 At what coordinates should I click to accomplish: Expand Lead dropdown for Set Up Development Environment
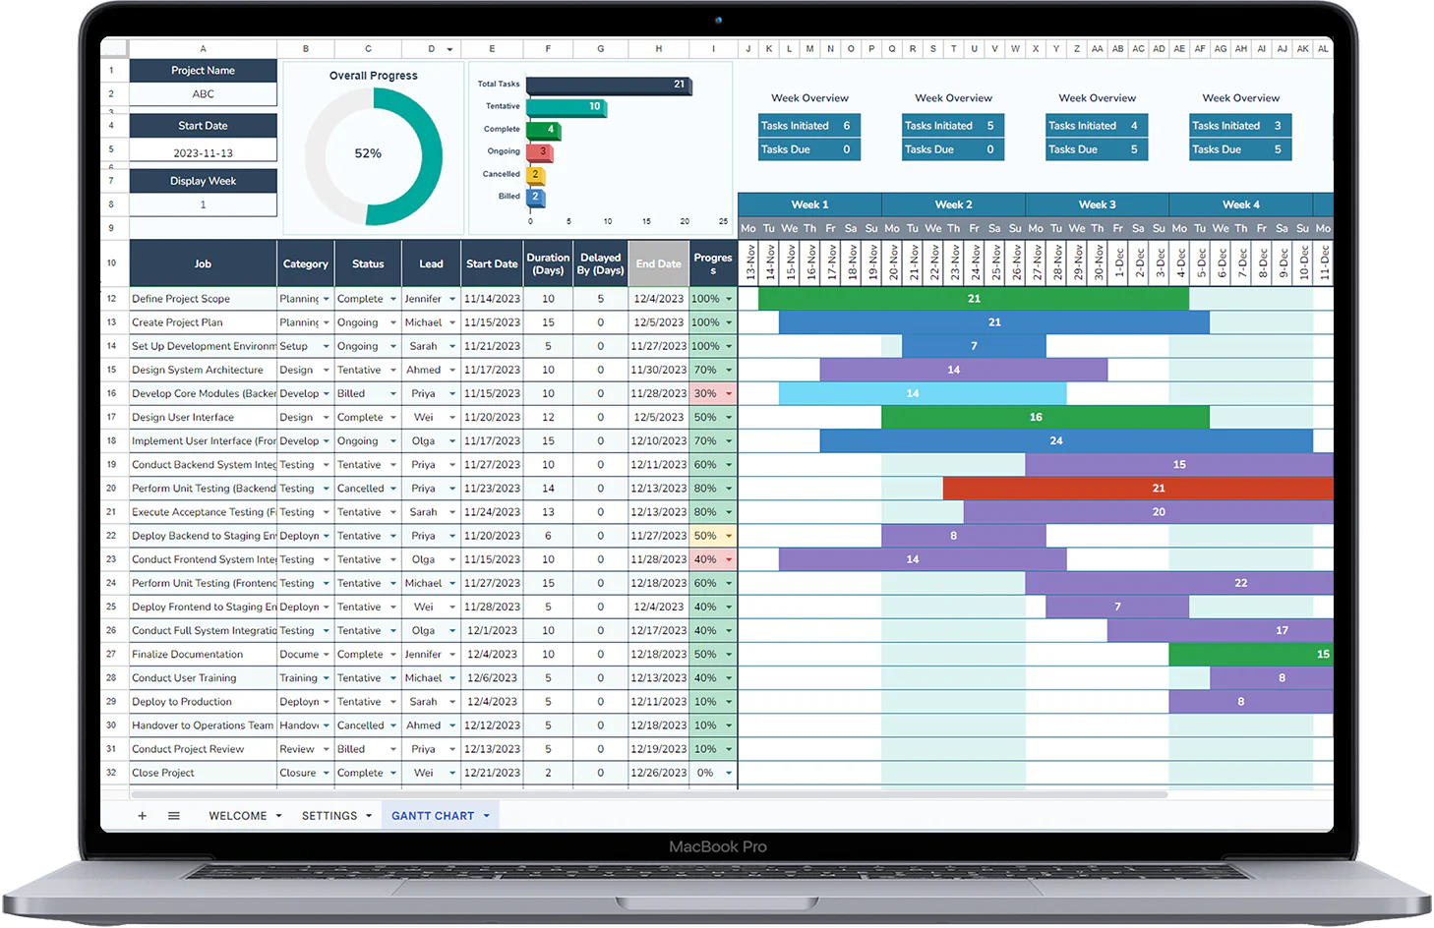452,346
